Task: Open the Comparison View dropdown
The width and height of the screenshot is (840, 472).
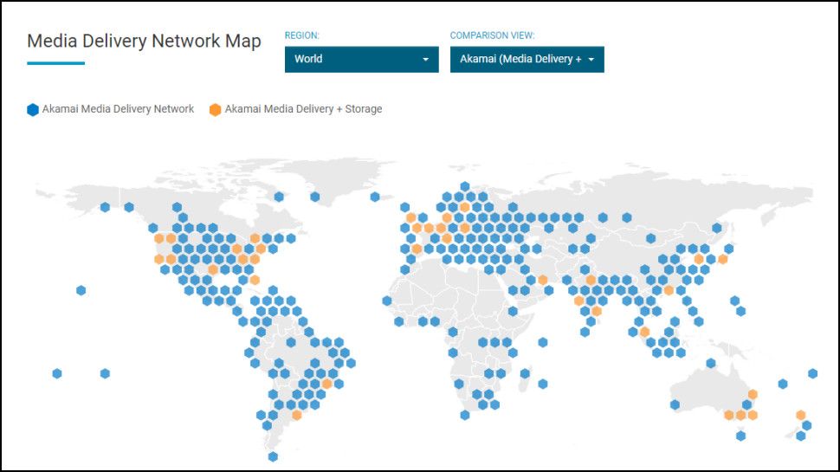Action: pyautogui.click(x=527, y=59)
